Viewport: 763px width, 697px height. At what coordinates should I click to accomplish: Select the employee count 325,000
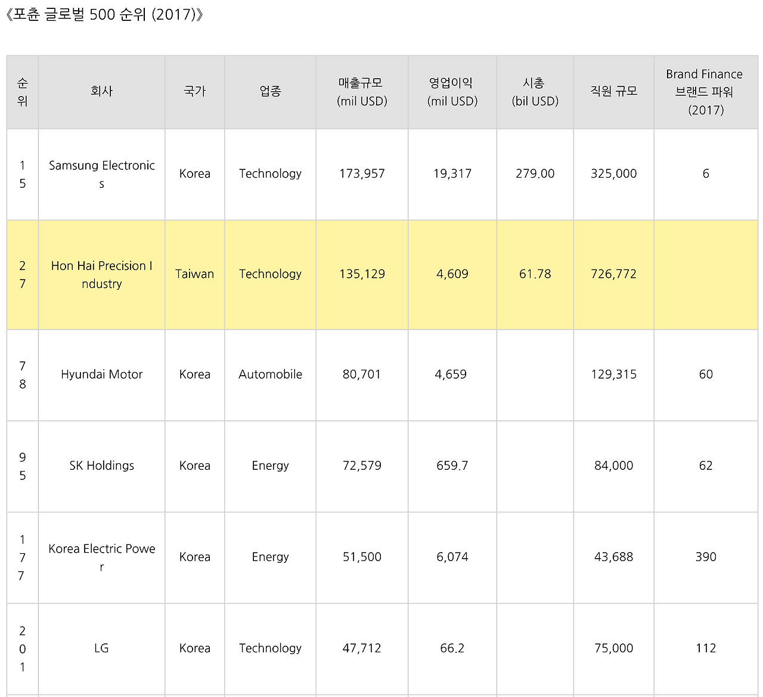pos(614,174)
